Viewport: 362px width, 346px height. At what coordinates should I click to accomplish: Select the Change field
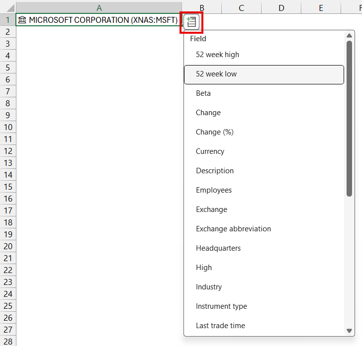click(264, 113)
